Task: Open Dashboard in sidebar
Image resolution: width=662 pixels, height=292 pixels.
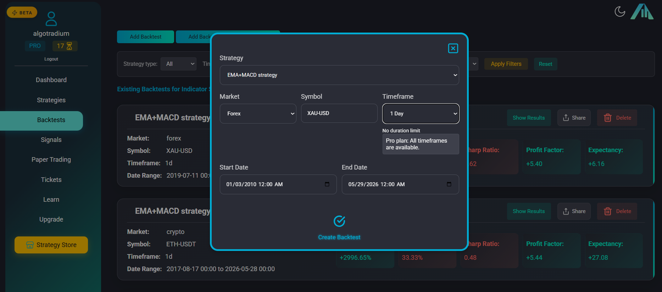Action: [x=51, y=80]
